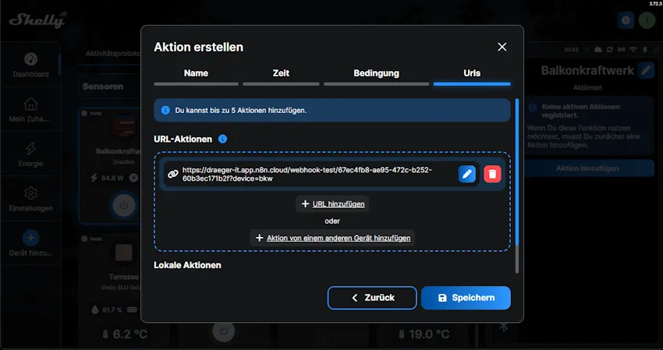Image resolution: width=663 pixels, height=350 pixels.
Task: Go to the Zeit step tab
Action: (281, 76)
